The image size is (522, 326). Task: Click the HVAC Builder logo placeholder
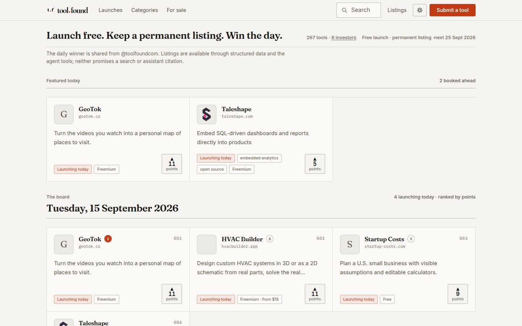[207, 244]
